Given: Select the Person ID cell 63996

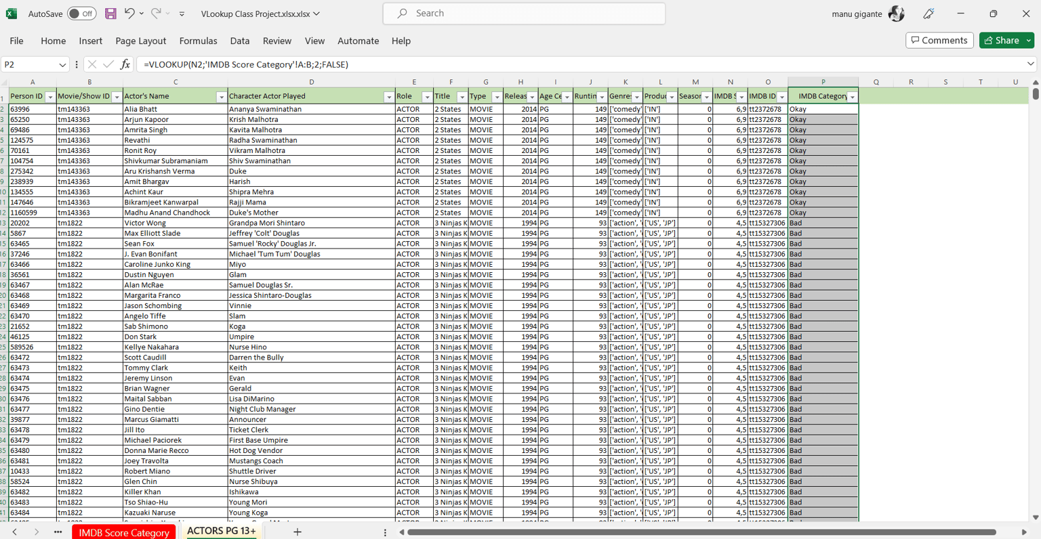Looking at the screenshot, I should click(x=33, y=109).
